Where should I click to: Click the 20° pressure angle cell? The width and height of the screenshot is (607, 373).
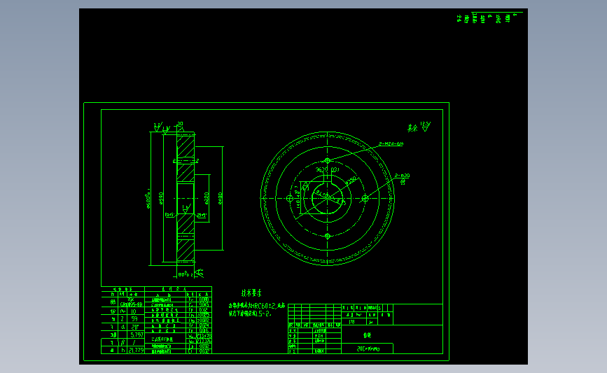[x=134, y=328]
